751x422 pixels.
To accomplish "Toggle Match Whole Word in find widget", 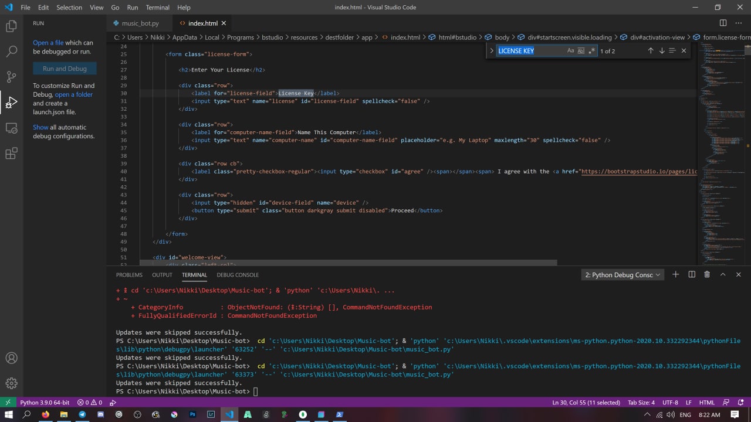I will coord(581,51).
